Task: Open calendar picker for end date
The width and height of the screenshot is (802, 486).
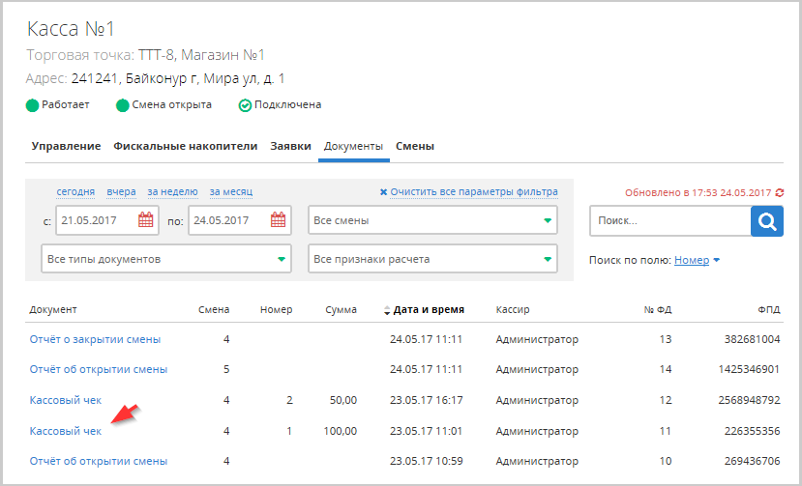Action: 278,220
